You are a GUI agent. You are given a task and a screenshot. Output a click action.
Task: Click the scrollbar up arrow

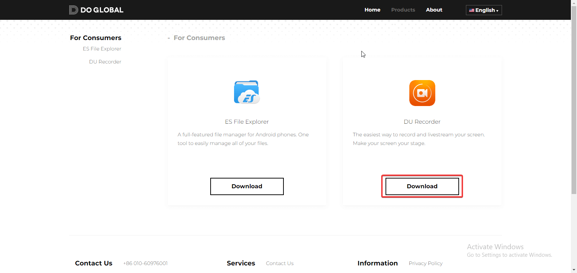click(574, 3)
